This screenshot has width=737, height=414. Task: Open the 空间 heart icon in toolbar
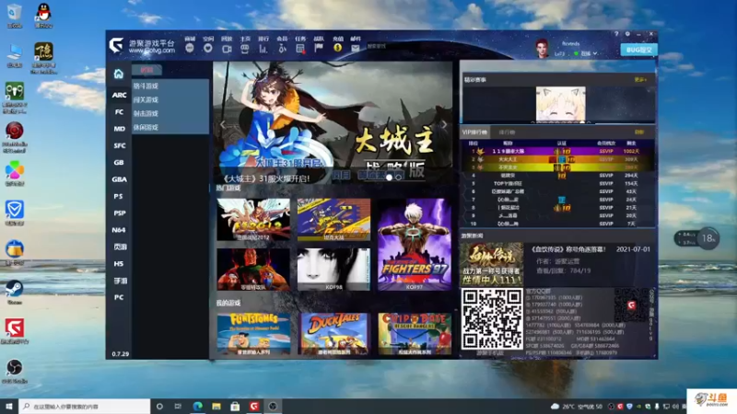point(208,48)
